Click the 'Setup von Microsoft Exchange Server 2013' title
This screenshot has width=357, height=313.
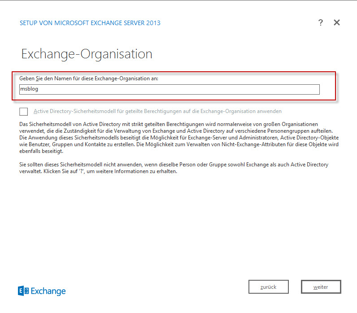click(90, 23)
